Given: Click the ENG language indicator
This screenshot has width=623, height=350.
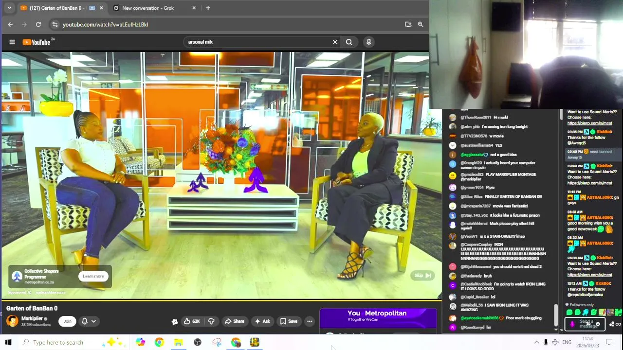Looking at the screenshot, I should click(567, 342).
